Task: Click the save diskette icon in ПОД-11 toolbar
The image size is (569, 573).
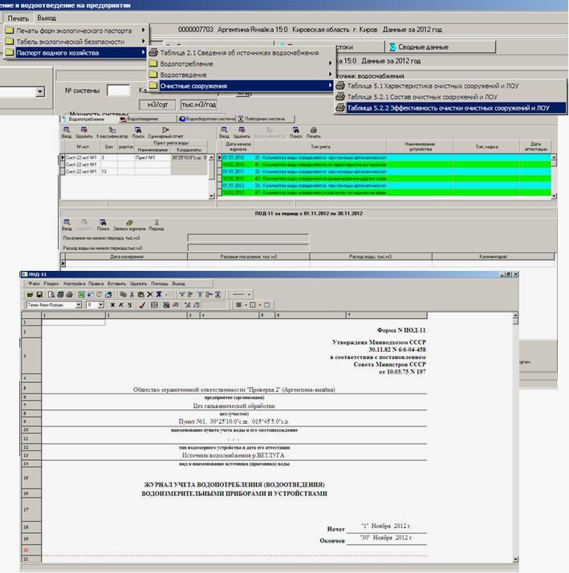Action: point(39,294)
